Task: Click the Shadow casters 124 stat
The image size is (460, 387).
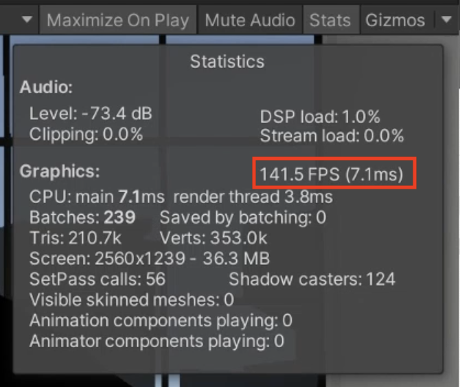Action: click(312, 279)
